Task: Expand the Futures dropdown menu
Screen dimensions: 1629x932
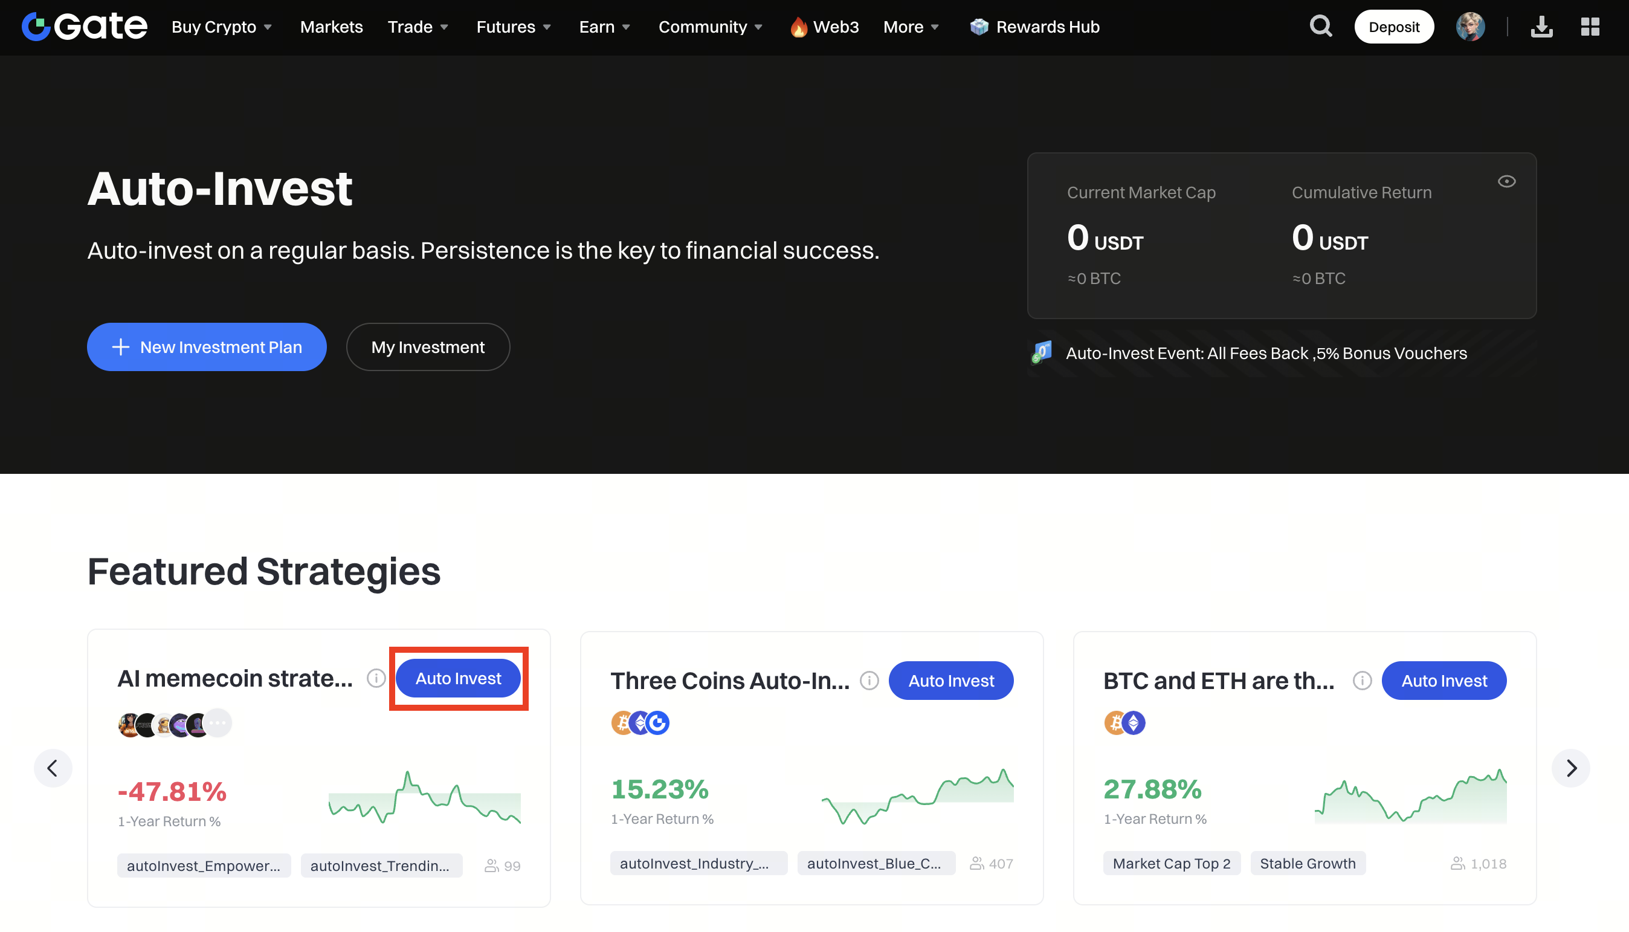Action: point(513,27)
